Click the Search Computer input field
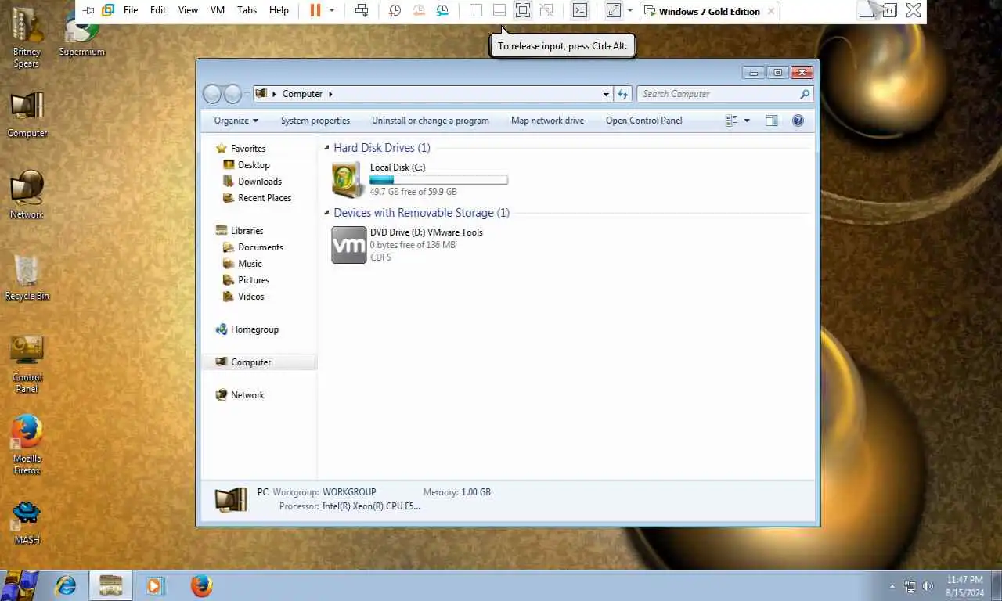This screenshot has width=1002, height=601. pyautogui.click(x=725, y=94)
